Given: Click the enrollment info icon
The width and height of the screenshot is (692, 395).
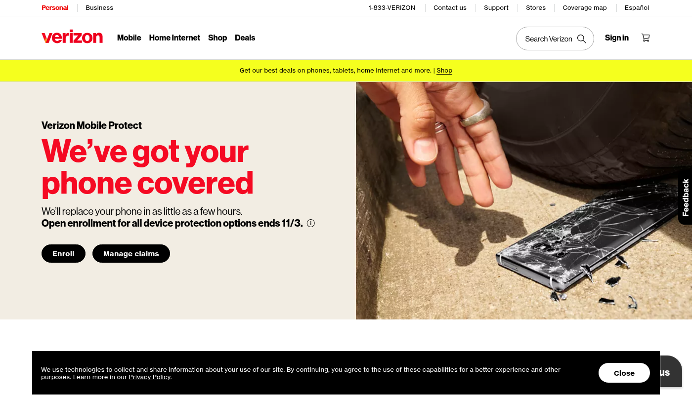Looking at the screenshot, I should click(311, 223).
